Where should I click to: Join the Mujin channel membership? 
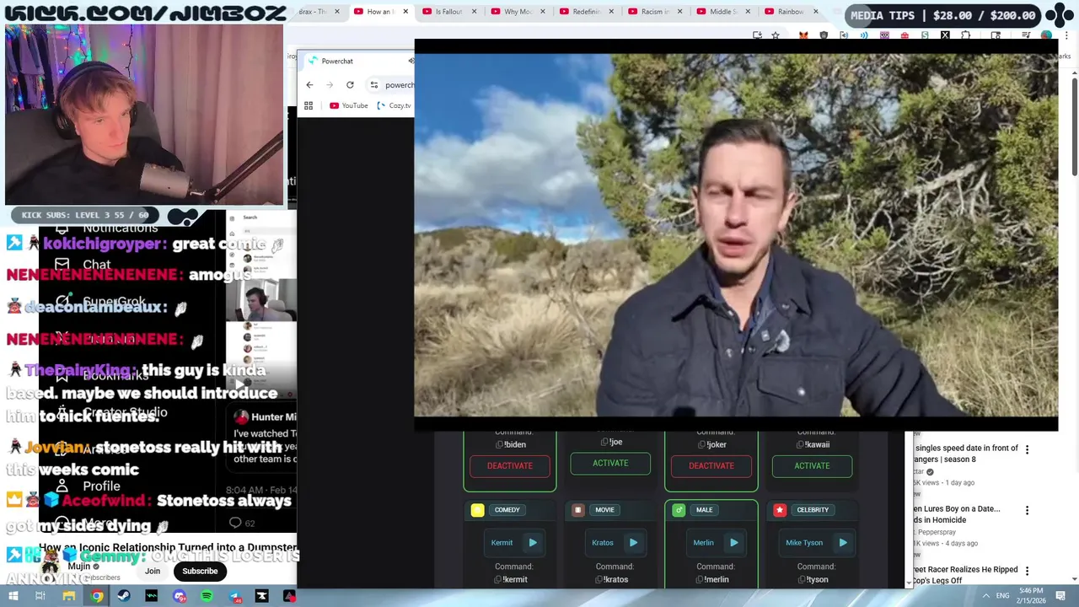tap(152, 571)
